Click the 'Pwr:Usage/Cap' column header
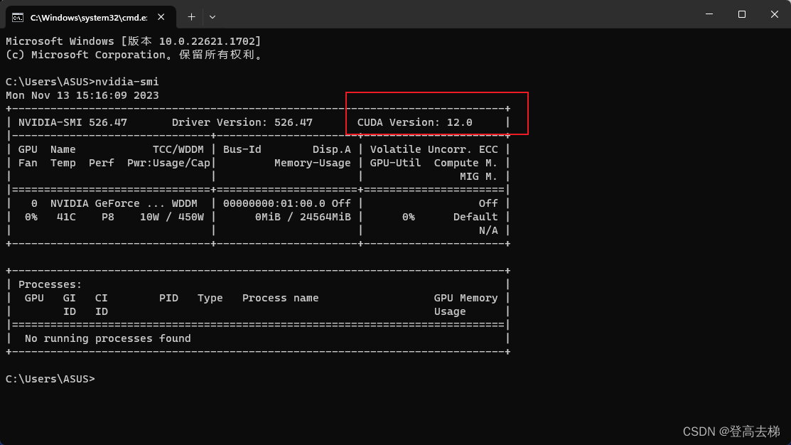 [x=168, y=163]
